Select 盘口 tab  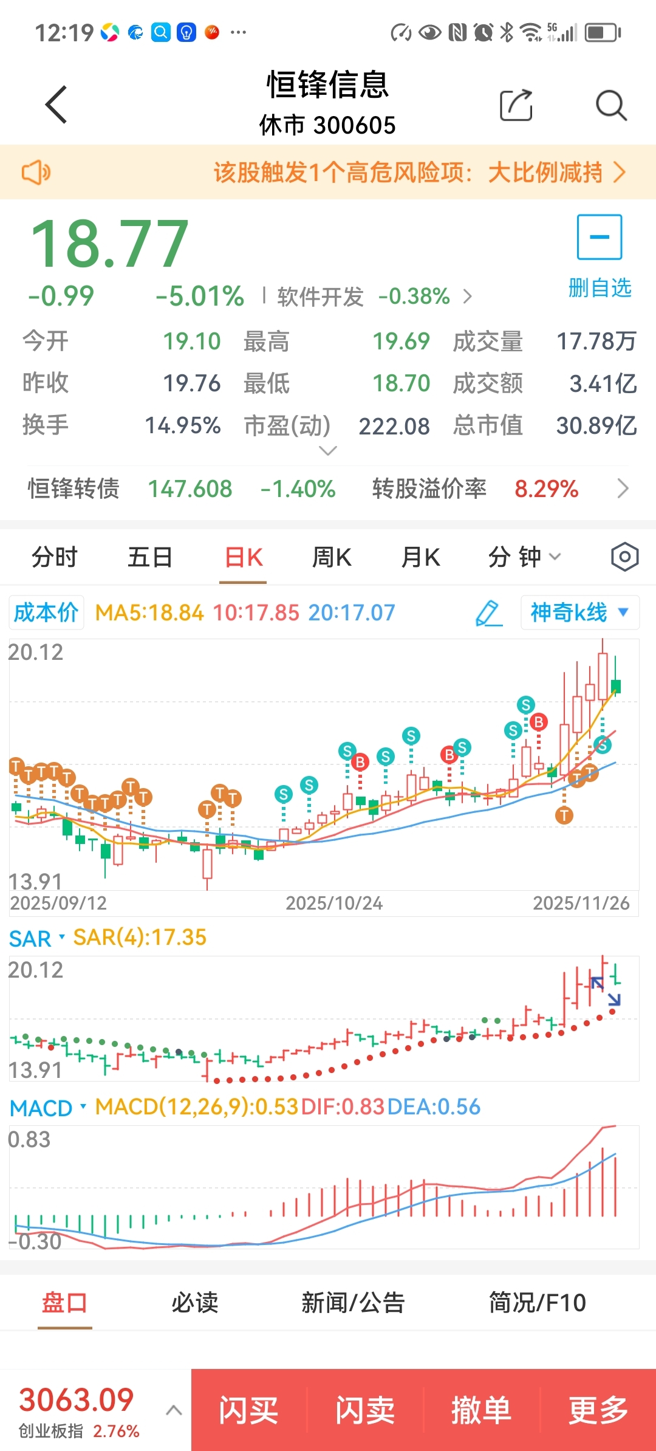point(64,1303)
